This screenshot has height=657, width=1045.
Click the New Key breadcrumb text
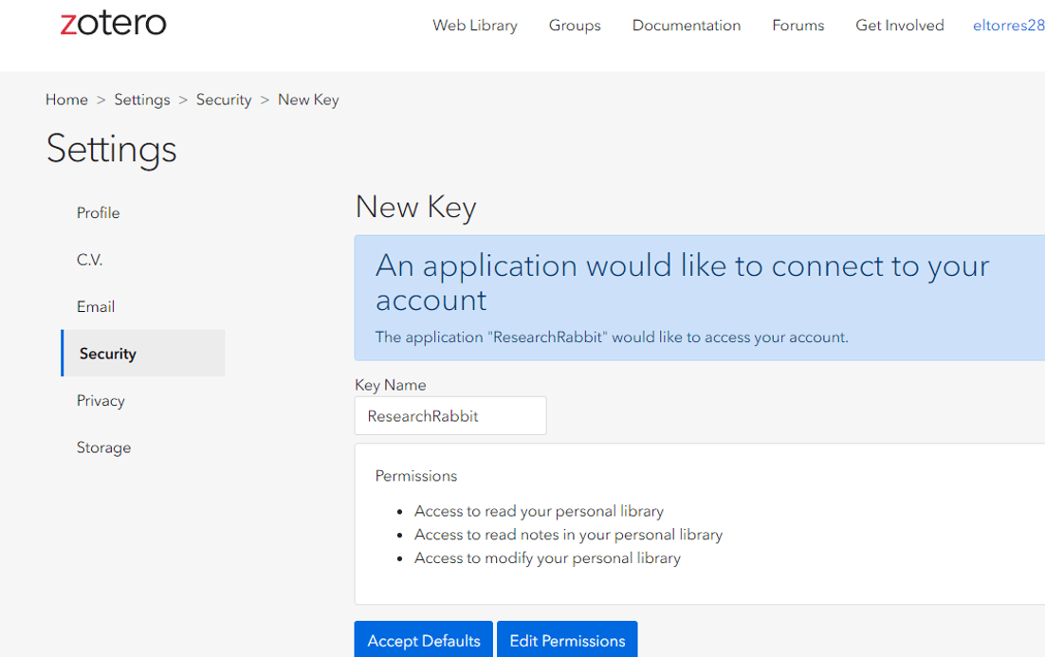(x=308, y=100)
